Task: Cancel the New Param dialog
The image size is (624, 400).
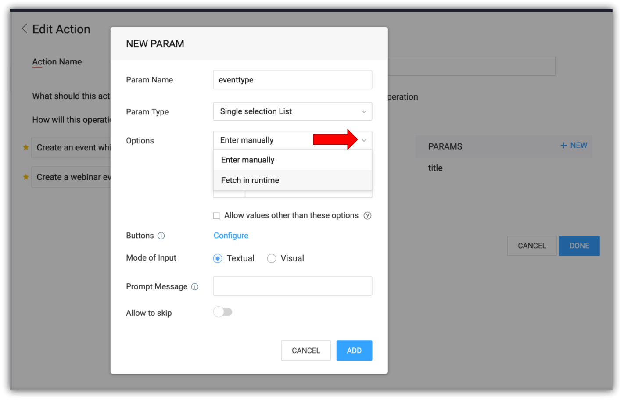Action: 306,350
